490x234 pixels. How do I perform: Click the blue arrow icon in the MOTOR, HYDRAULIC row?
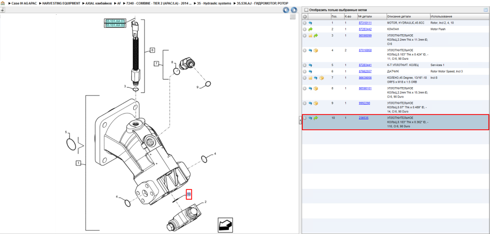[310, 23]
